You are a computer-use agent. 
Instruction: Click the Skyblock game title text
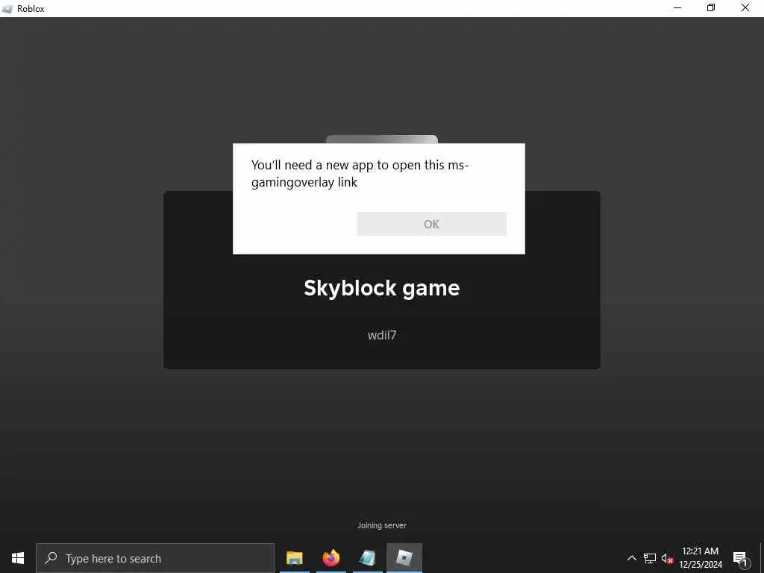coord(382,288)
